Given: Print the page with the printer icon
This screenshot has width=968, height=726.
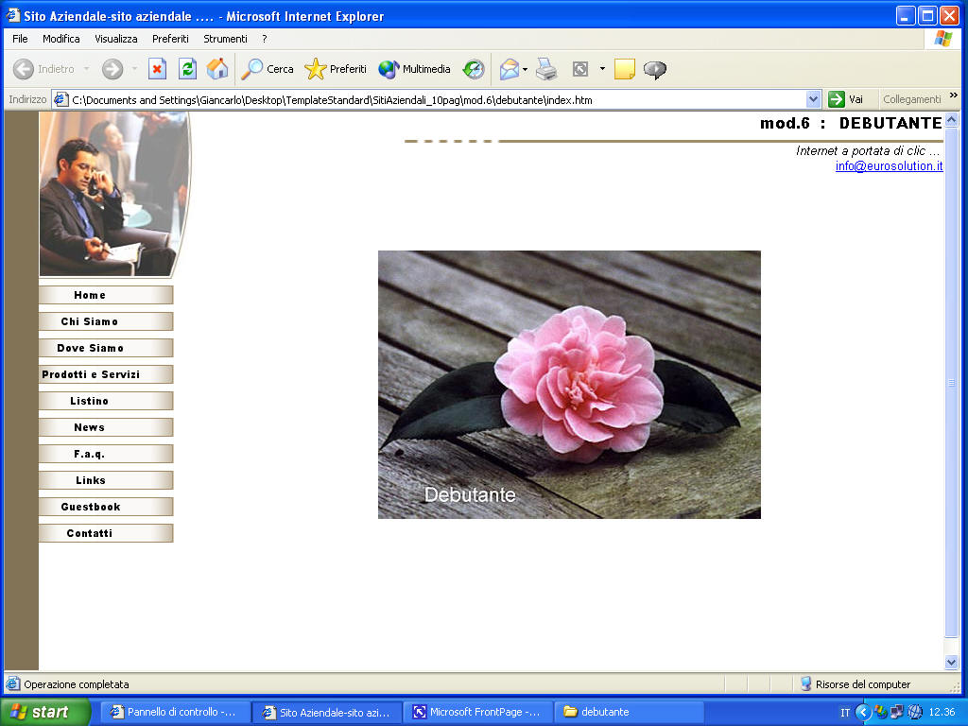Looking at the screenshot, I should click(x=546, y=69).
